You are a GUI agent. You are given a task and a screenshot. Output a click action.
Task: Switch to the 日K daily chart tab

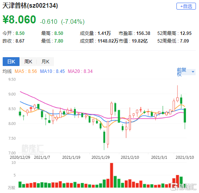11,61
